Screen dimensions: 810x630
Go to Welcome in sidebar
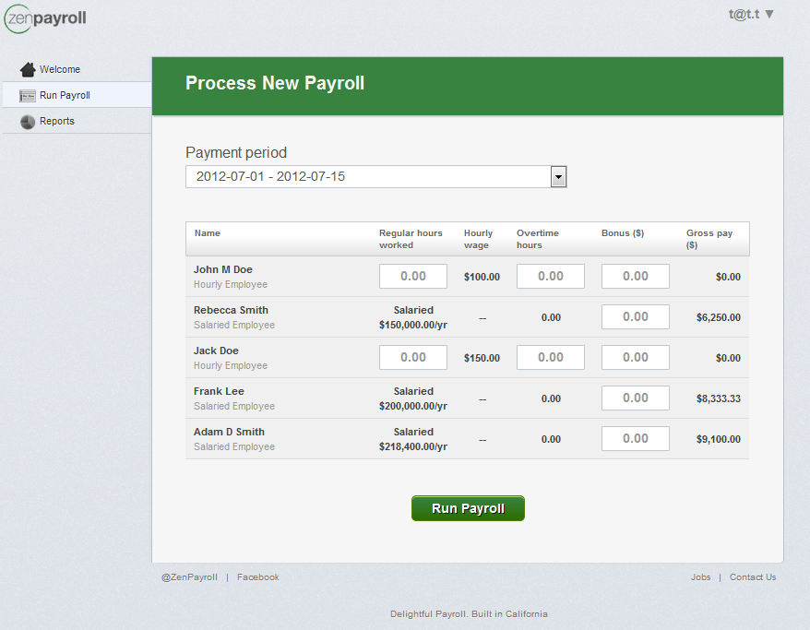60,69
